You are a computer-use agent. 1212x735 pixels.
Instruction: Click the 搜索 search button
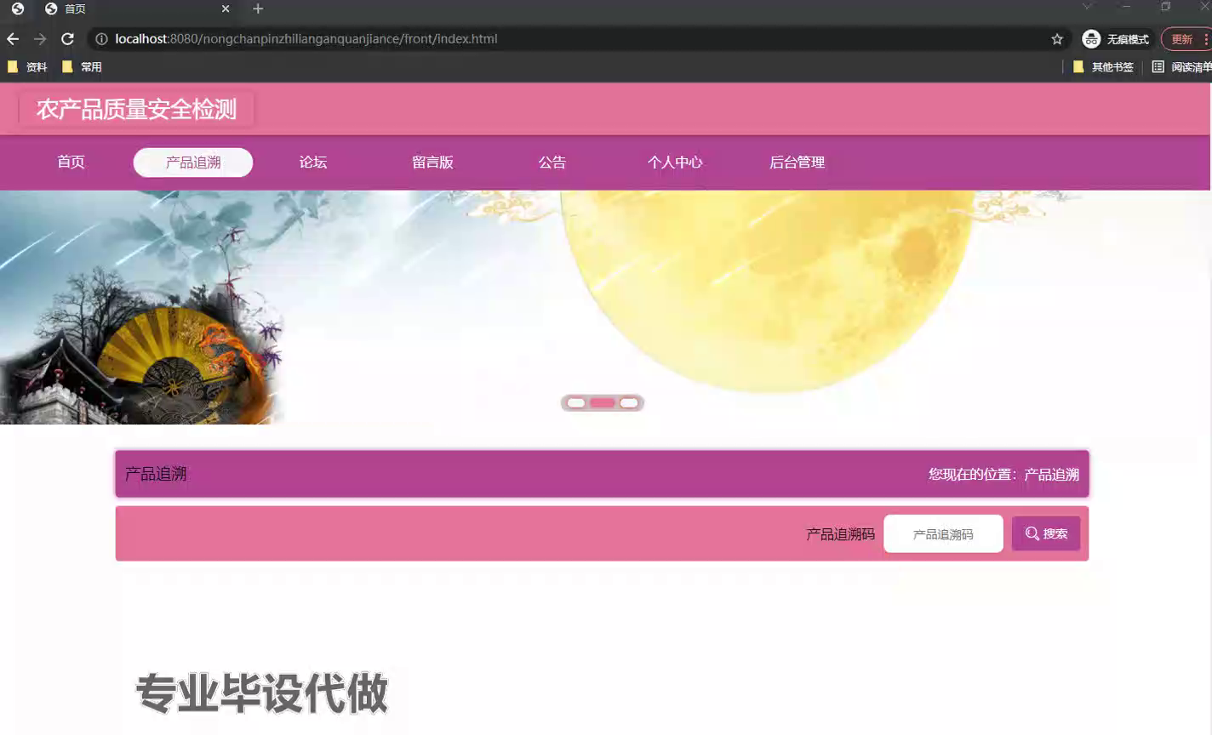click(x=1046, y=533)
